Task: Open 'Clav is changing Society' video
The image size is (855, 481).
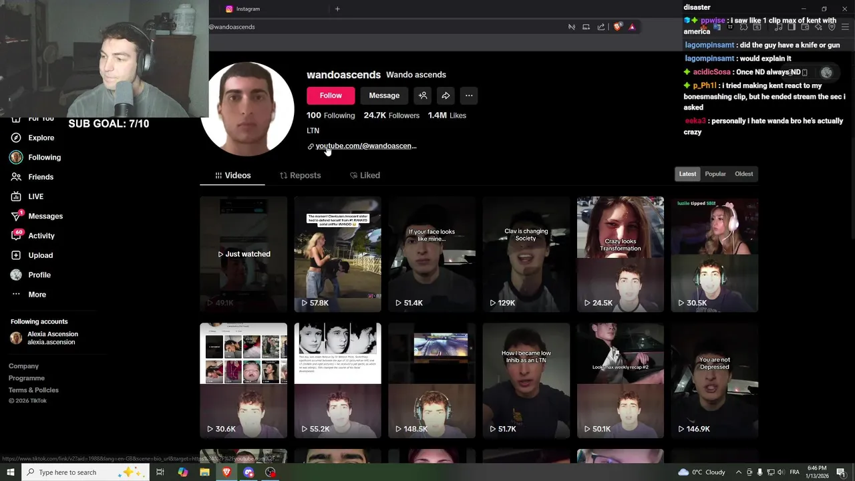Action: pyautogui.click(x=526, y=254)
